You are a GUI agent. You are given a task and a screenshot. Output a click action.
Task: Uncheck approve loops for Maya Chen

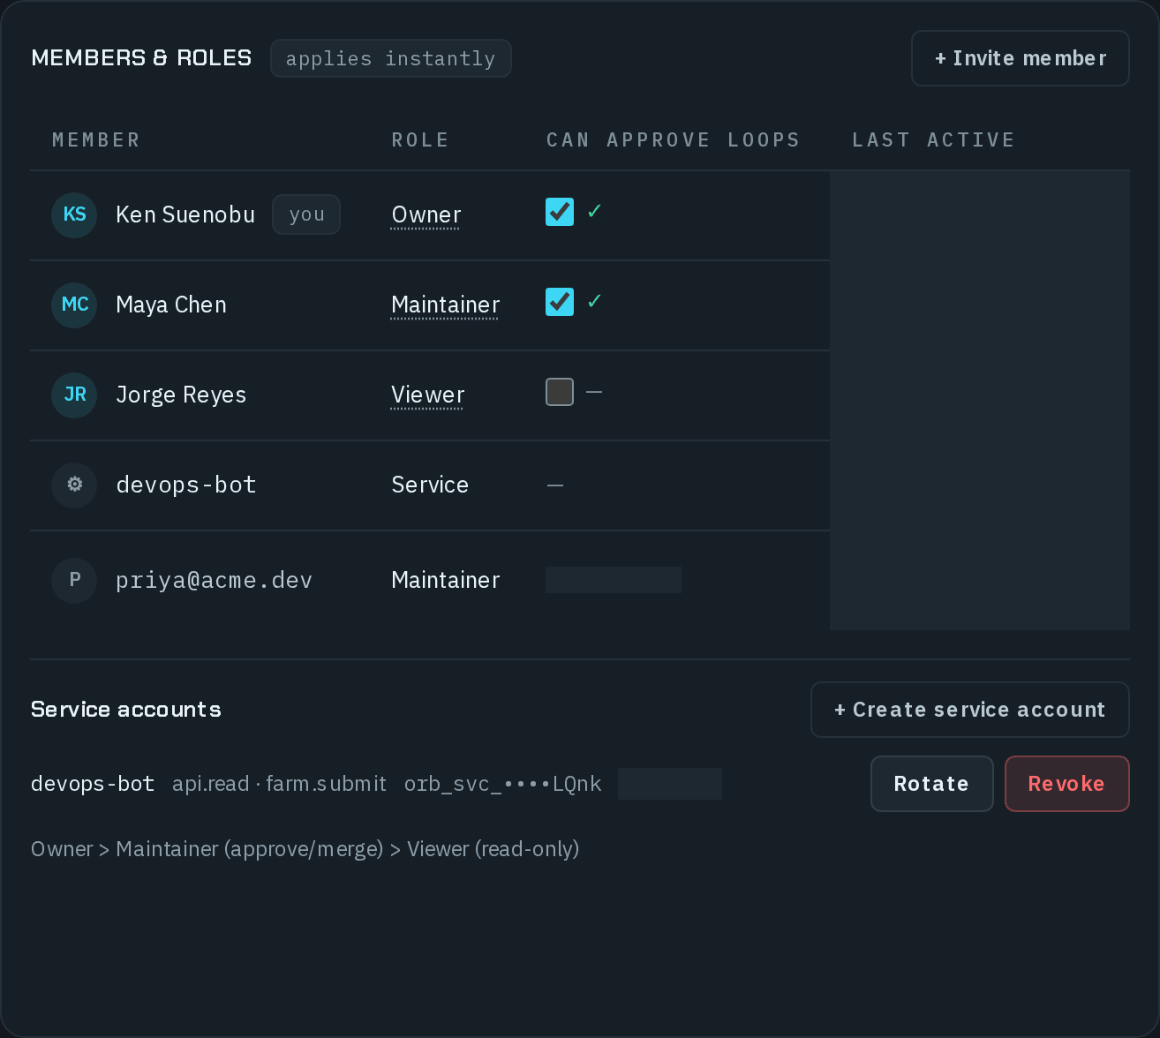560,302
